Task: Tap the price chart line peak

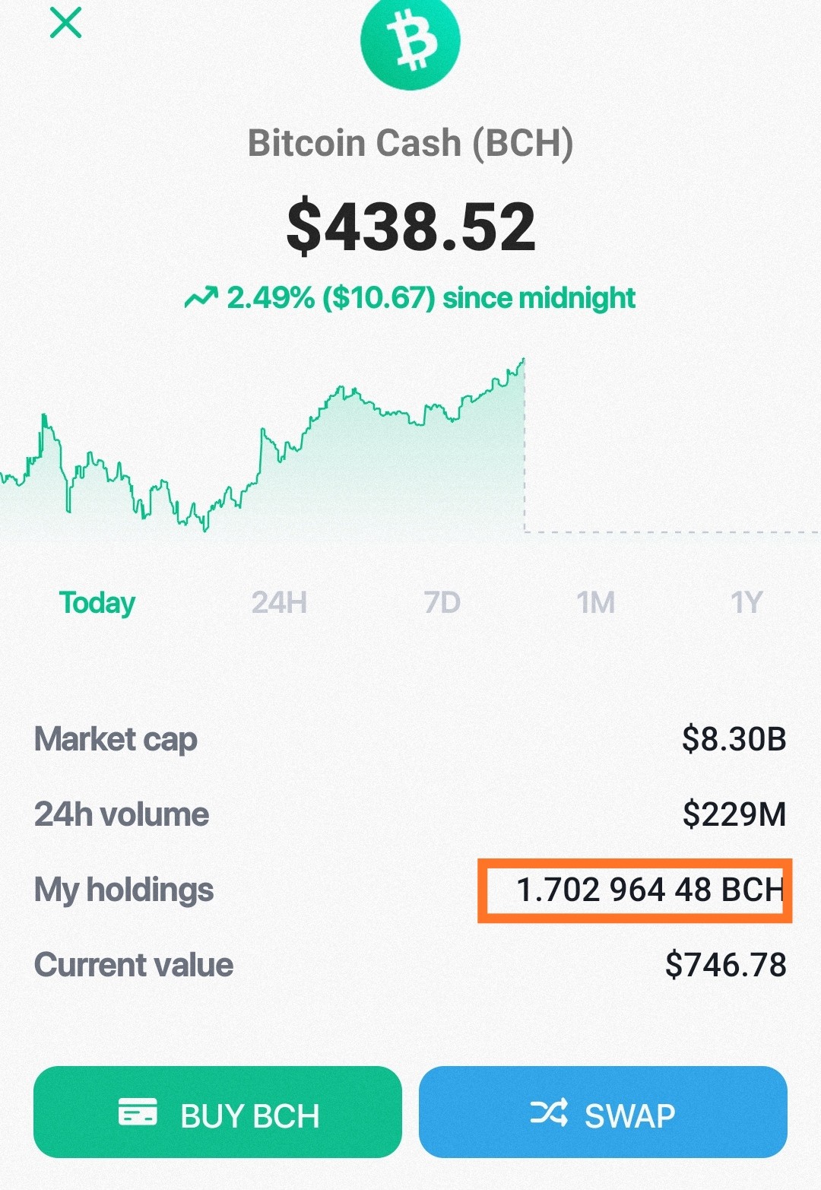Action: tap(523, 360)
